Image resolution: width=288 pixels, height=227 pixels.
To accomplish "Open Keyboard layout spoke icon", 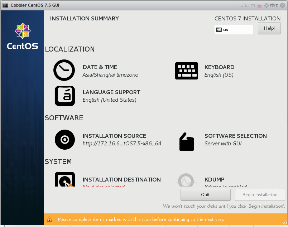I will point(186,71).
